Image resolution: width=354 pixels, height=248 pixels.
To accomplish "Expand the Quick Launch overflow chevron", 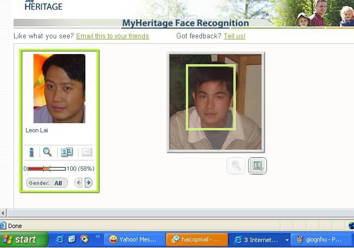I will (x=97, y=237).
